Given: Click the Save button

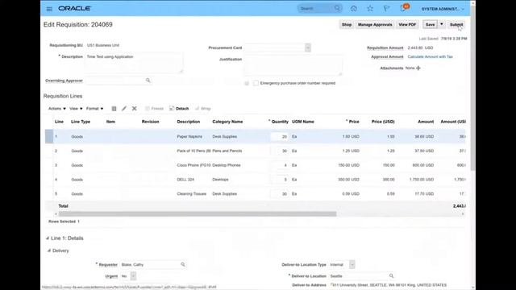Looking at the screenshot, I should pyautogui.click(x=430, y=25).
